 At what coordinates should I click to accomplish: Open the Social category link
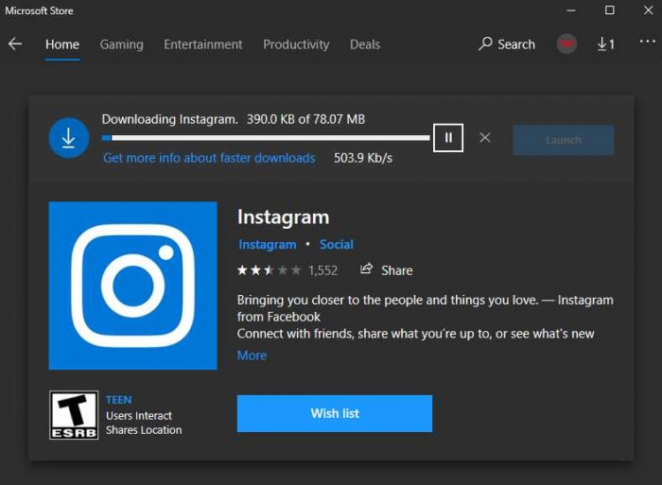tap(336, 245)
